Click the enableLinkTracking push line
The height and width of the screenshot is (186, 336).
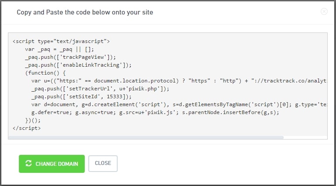[x=78, y=65]
